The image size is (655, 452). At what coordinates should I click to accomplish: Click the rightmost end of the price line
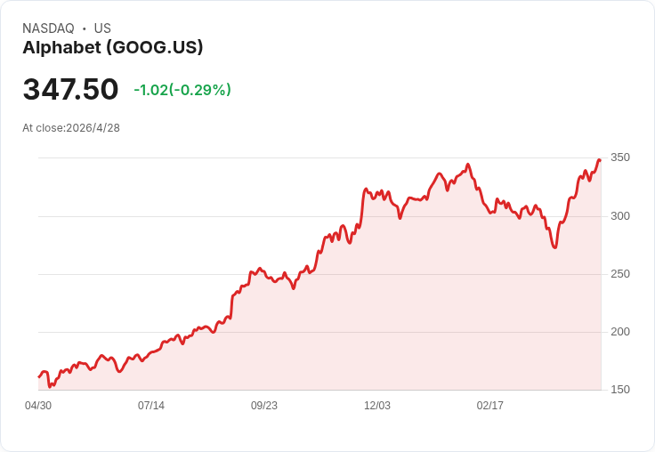[x=601, y=160]
